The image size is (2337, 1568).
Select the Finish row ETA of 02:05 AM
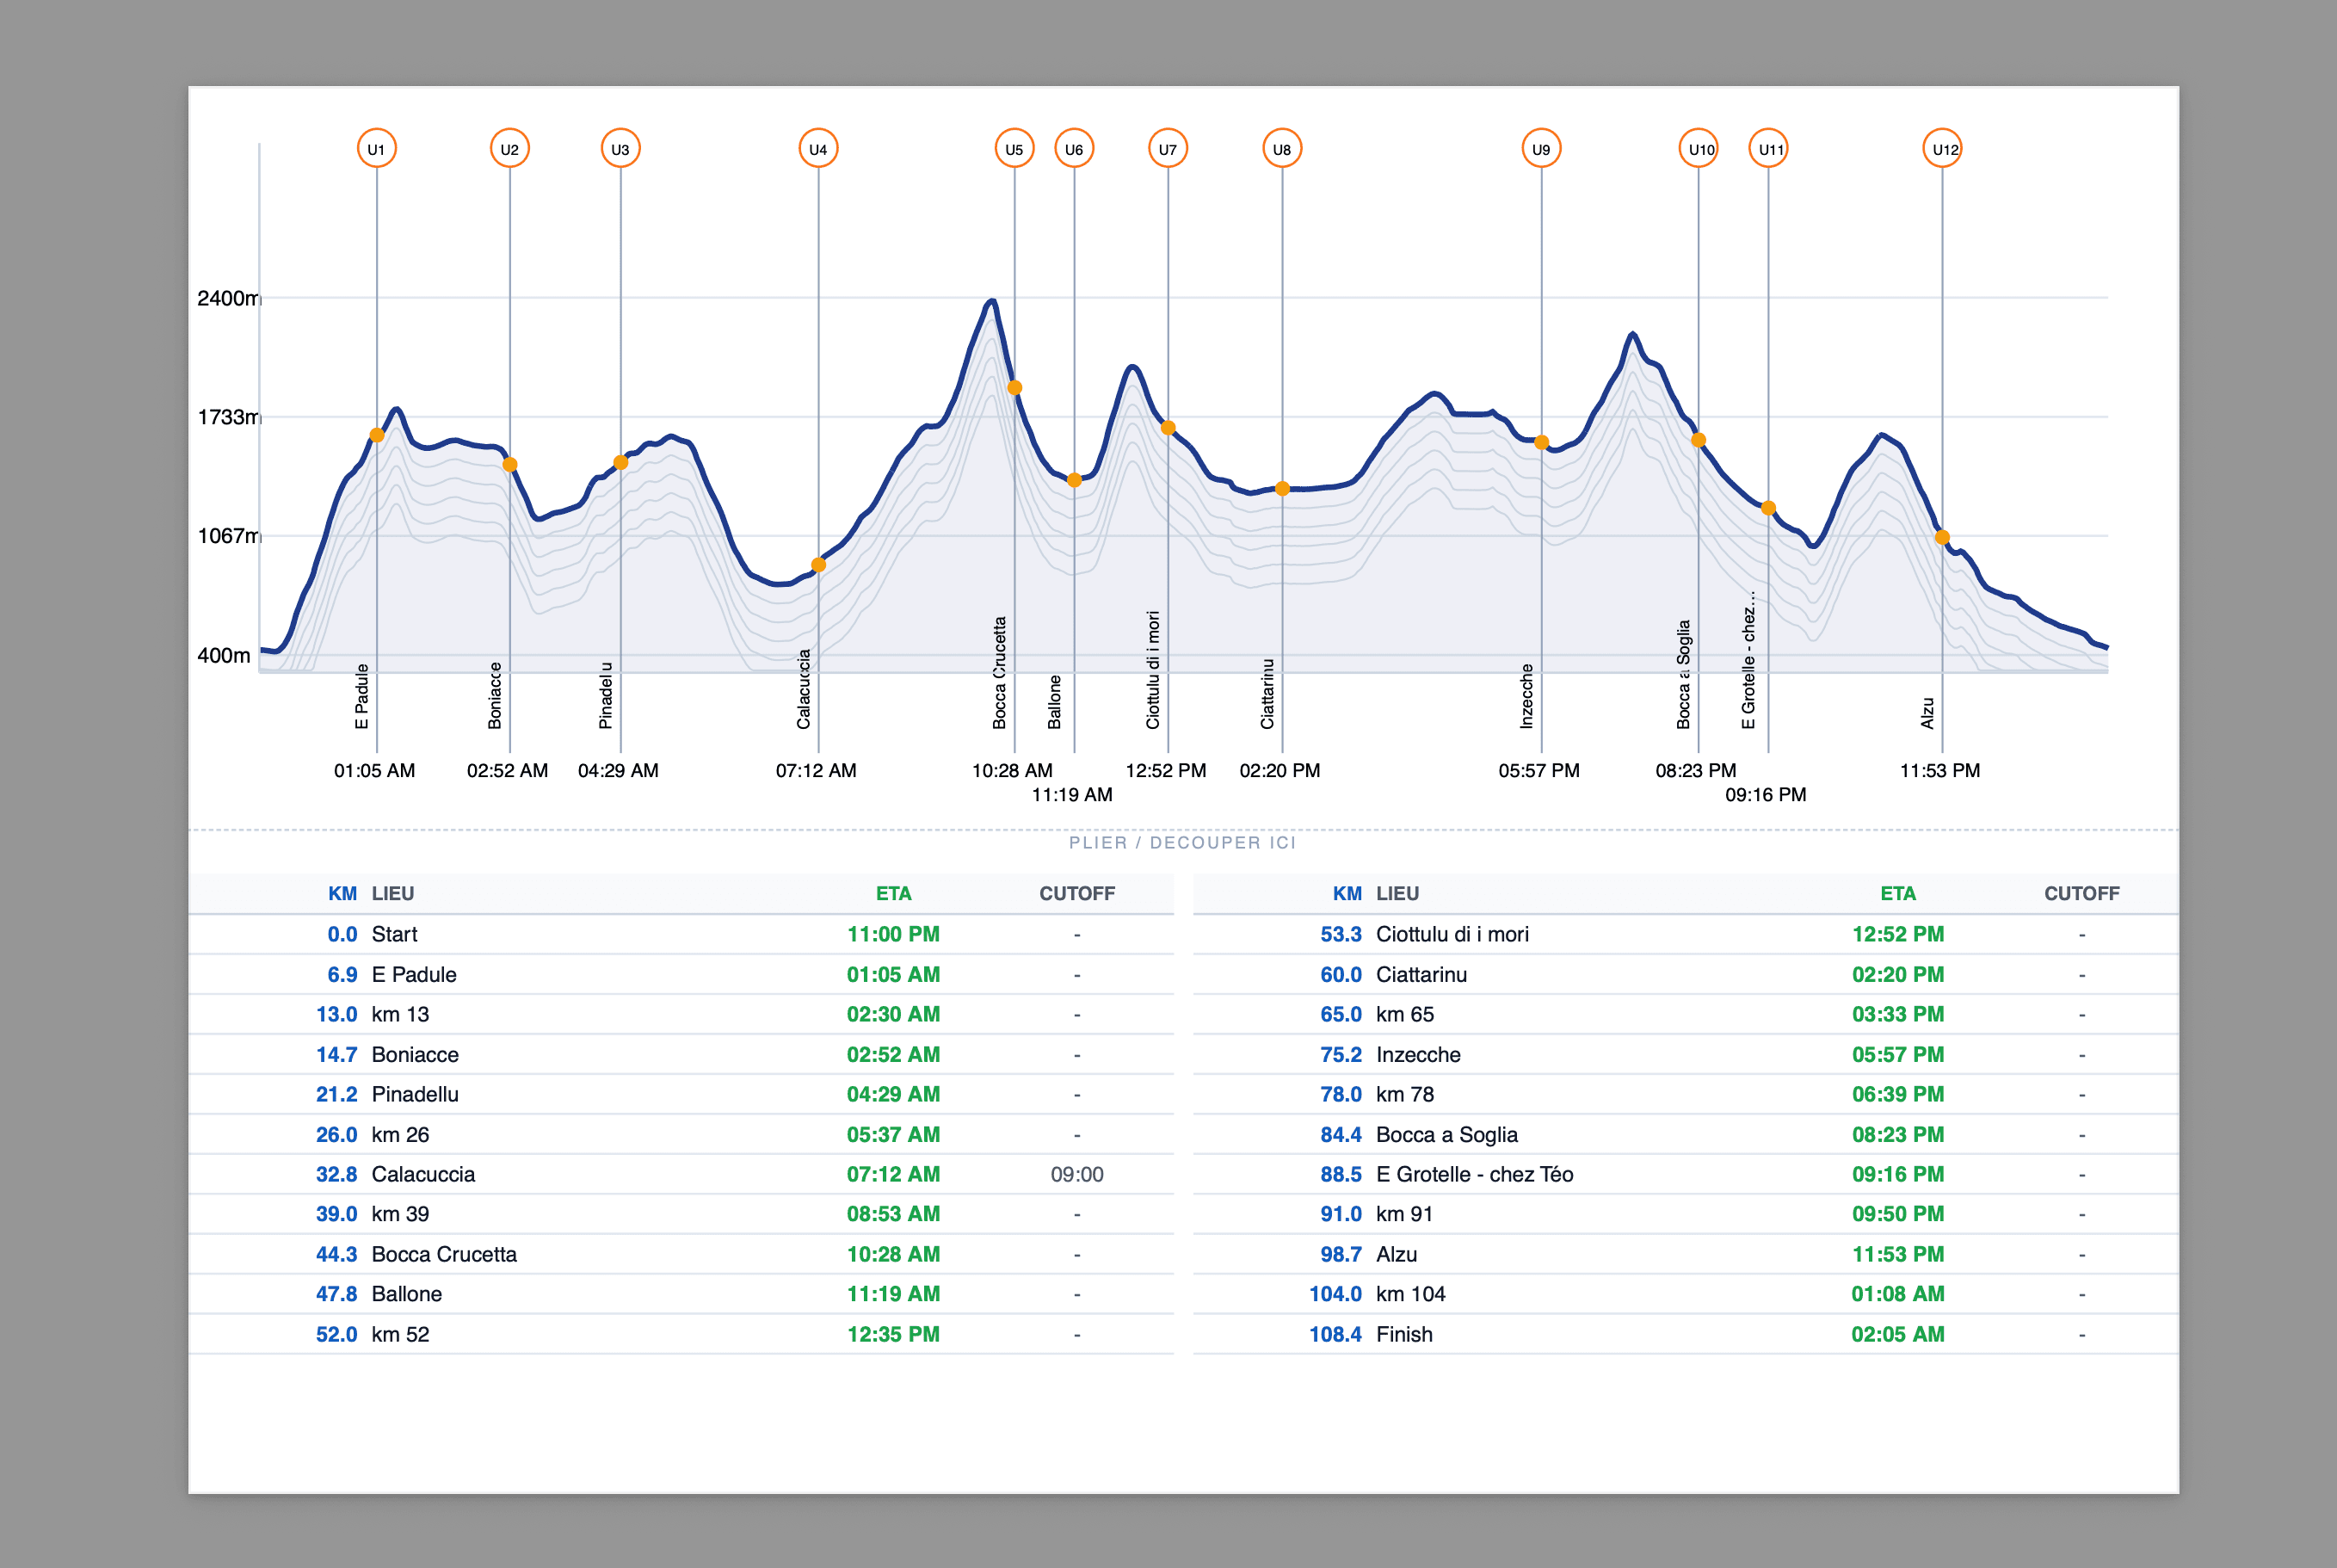[1897, 1333]
